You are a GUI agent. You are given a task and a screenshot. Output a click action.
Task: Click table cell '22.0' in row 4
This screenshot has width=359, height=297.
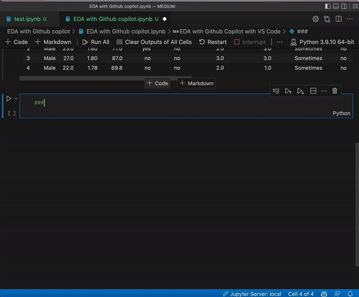click(68, 68)
